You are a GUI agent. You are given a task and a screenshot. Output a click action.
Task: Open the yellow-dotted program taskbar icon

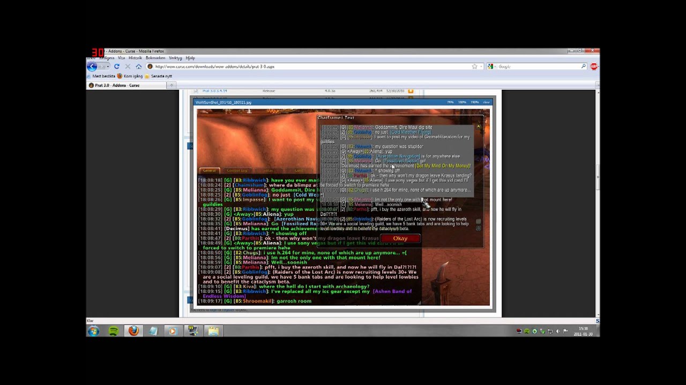[193, 331]
